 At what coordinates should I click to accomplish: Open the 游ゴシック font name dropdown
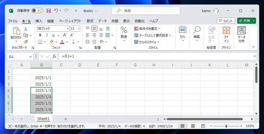tap(68, 29)
